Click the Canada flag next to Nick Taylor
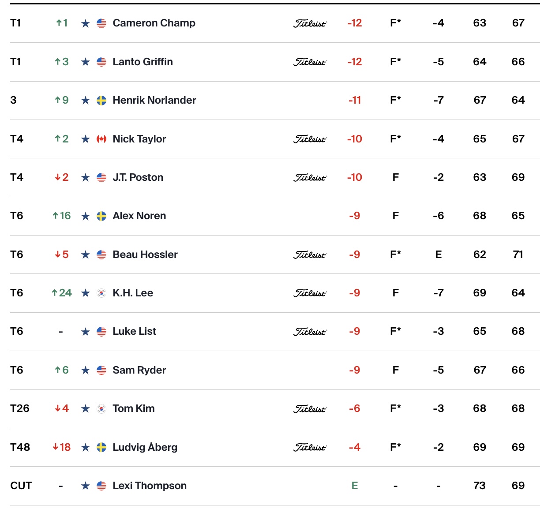Viewport: 540px width, 509px height. coord(101,139)
